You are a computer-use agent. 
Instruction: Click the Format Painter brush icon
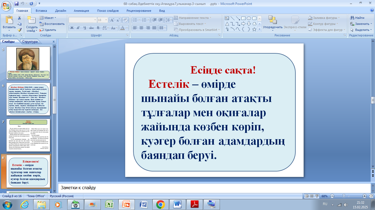(x=19, y=30)
